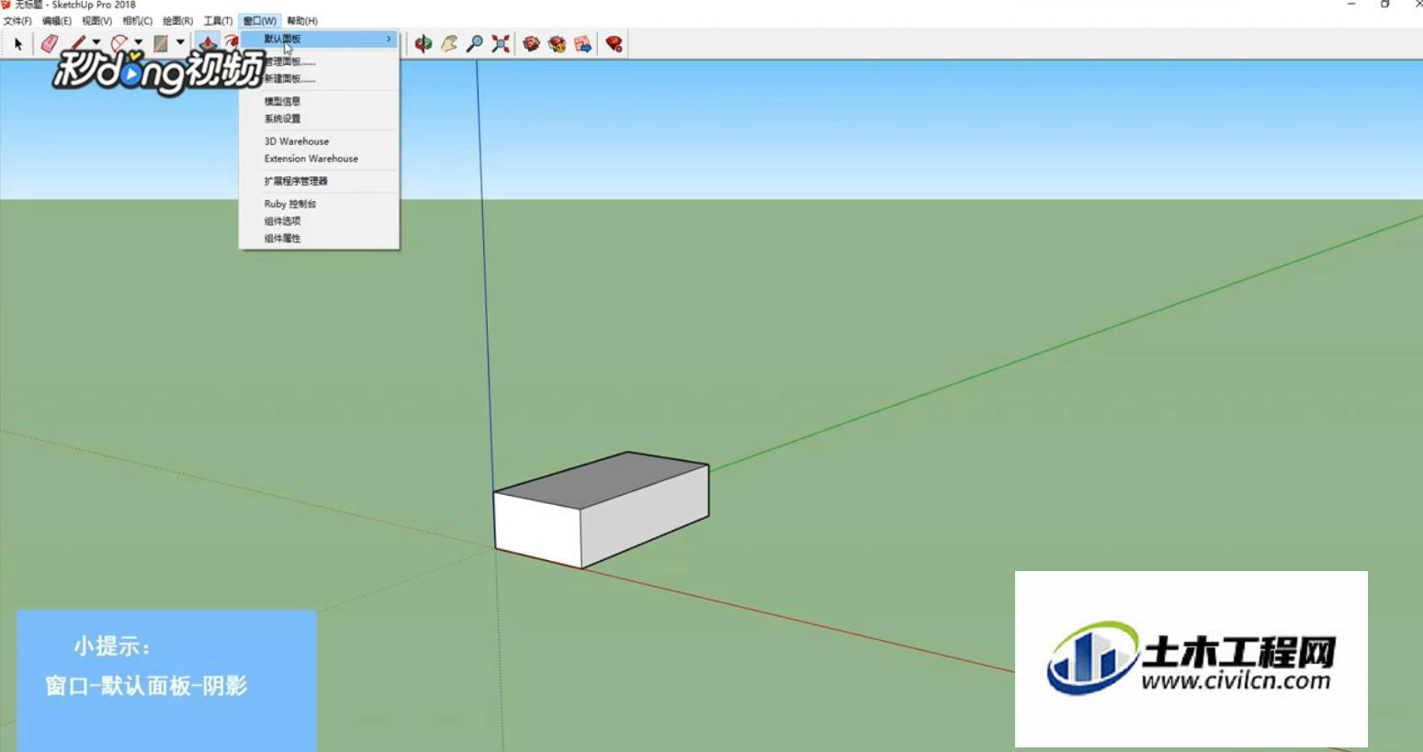Close the open 窗口(W) menu
This screenshot has height=752, width=1423.
[260, 20]
